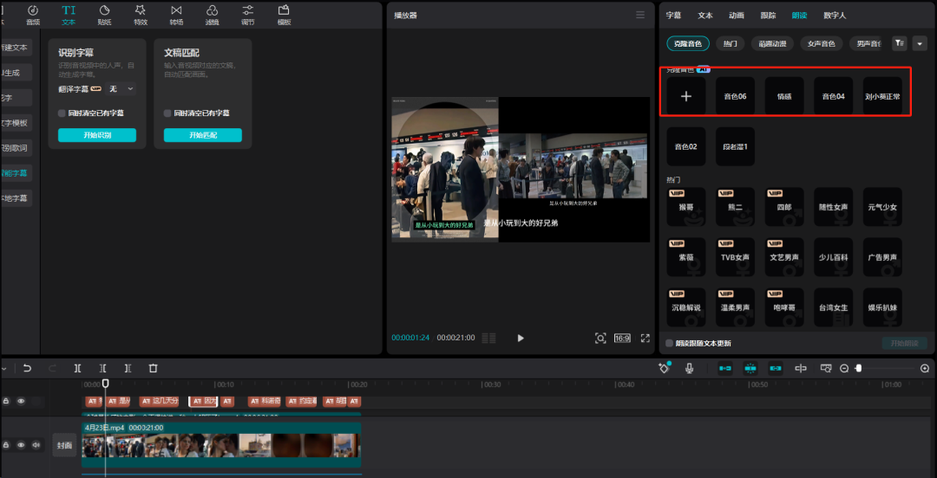The image size is (937, 478).
Task: Mute the main video track
Action: pos(36,444)
